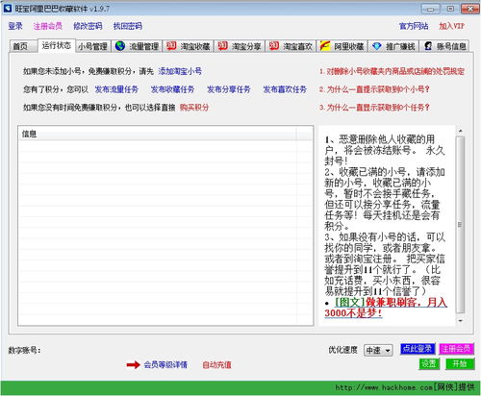This screenshot has width=481, height=396.
Task: Click the person icon on 账号信息 tab
Action: [x=428, y=46]
